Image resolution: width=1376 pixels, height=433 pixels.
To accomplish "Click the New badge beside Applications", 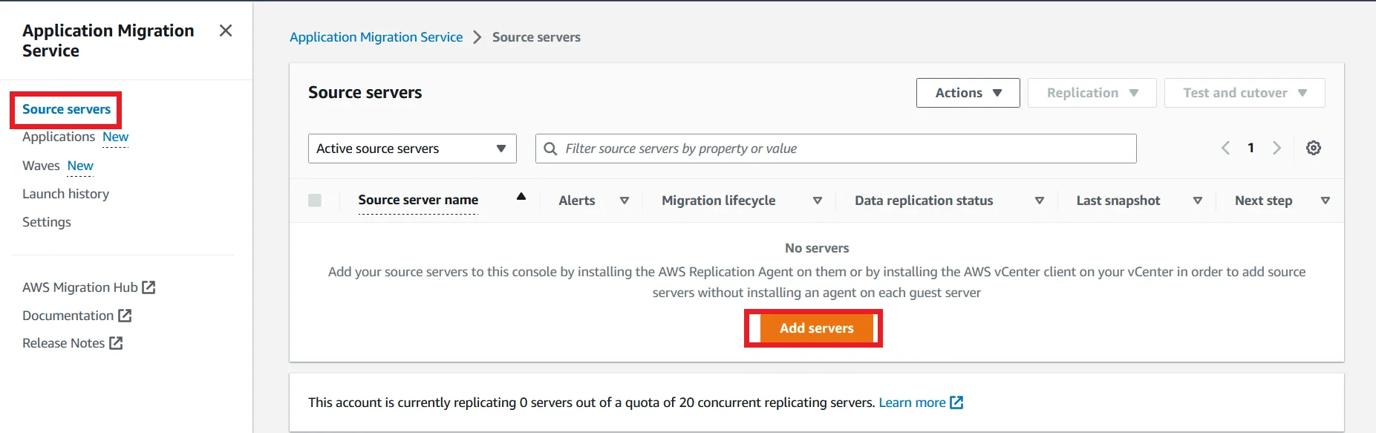I will coord(115,137).
